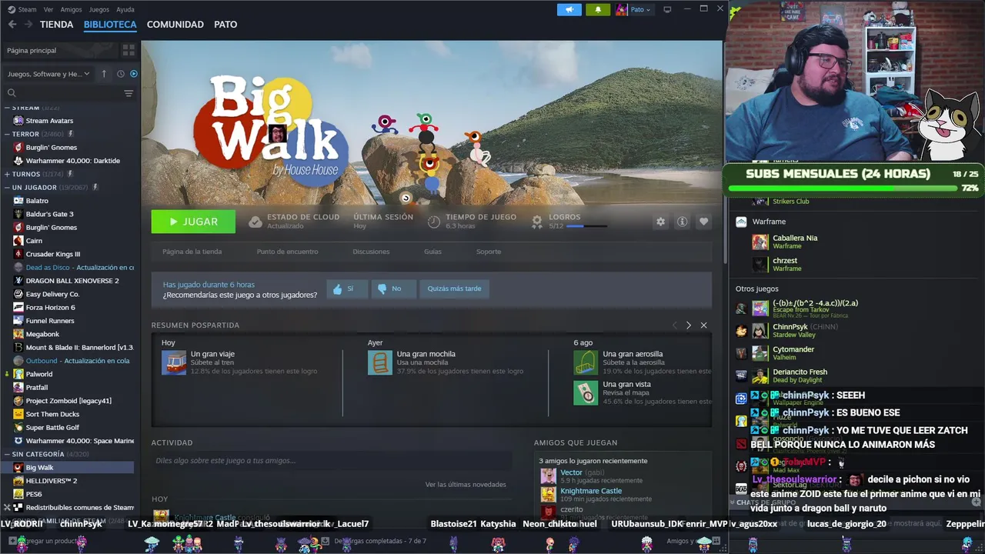Collapse the SIN CATEGORÍA category
985x554 pixels.
coord(8,454)
